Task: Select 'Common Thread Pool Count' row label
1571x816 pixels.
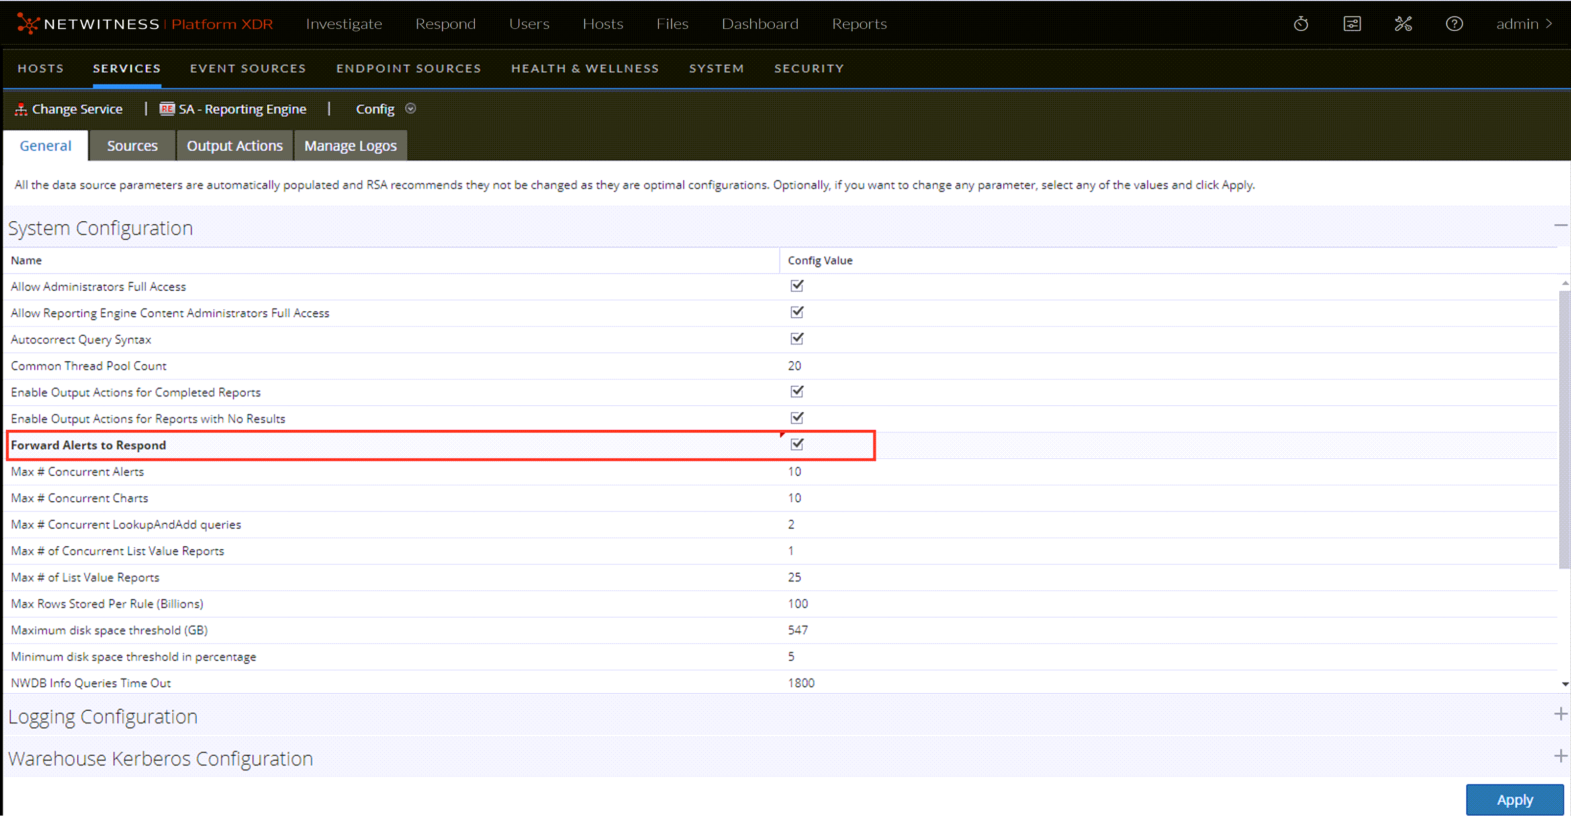Action: (89, 366)
